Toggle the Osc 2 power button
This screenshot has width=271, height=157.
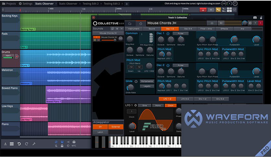point(168,65)
